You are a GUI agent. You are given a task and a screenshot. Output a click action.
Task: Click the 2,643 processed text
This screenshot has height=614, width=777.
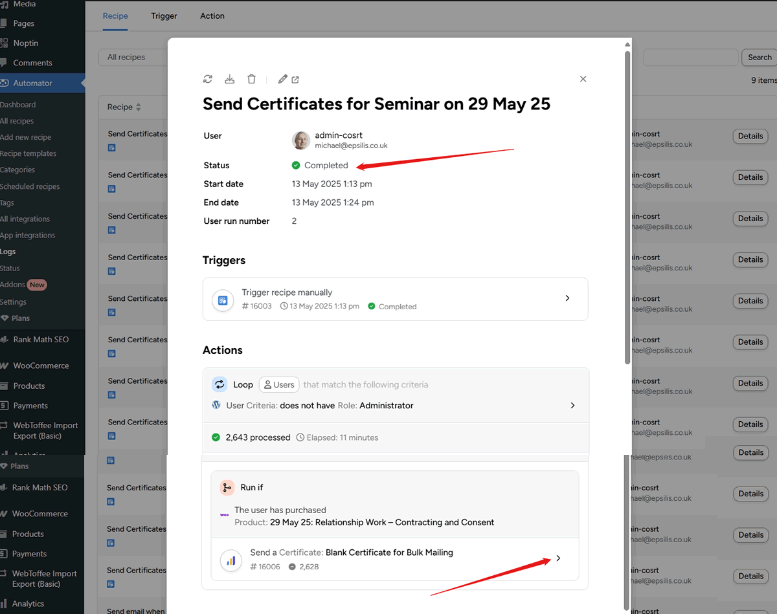point(258,437)
